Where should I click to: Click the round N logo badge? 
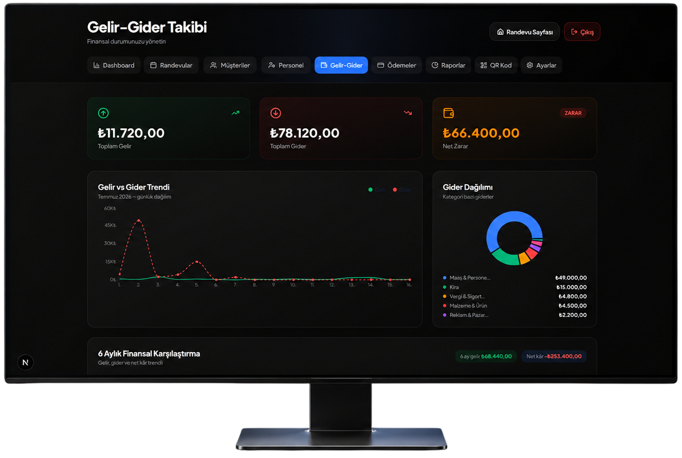[x=25, y=362]
